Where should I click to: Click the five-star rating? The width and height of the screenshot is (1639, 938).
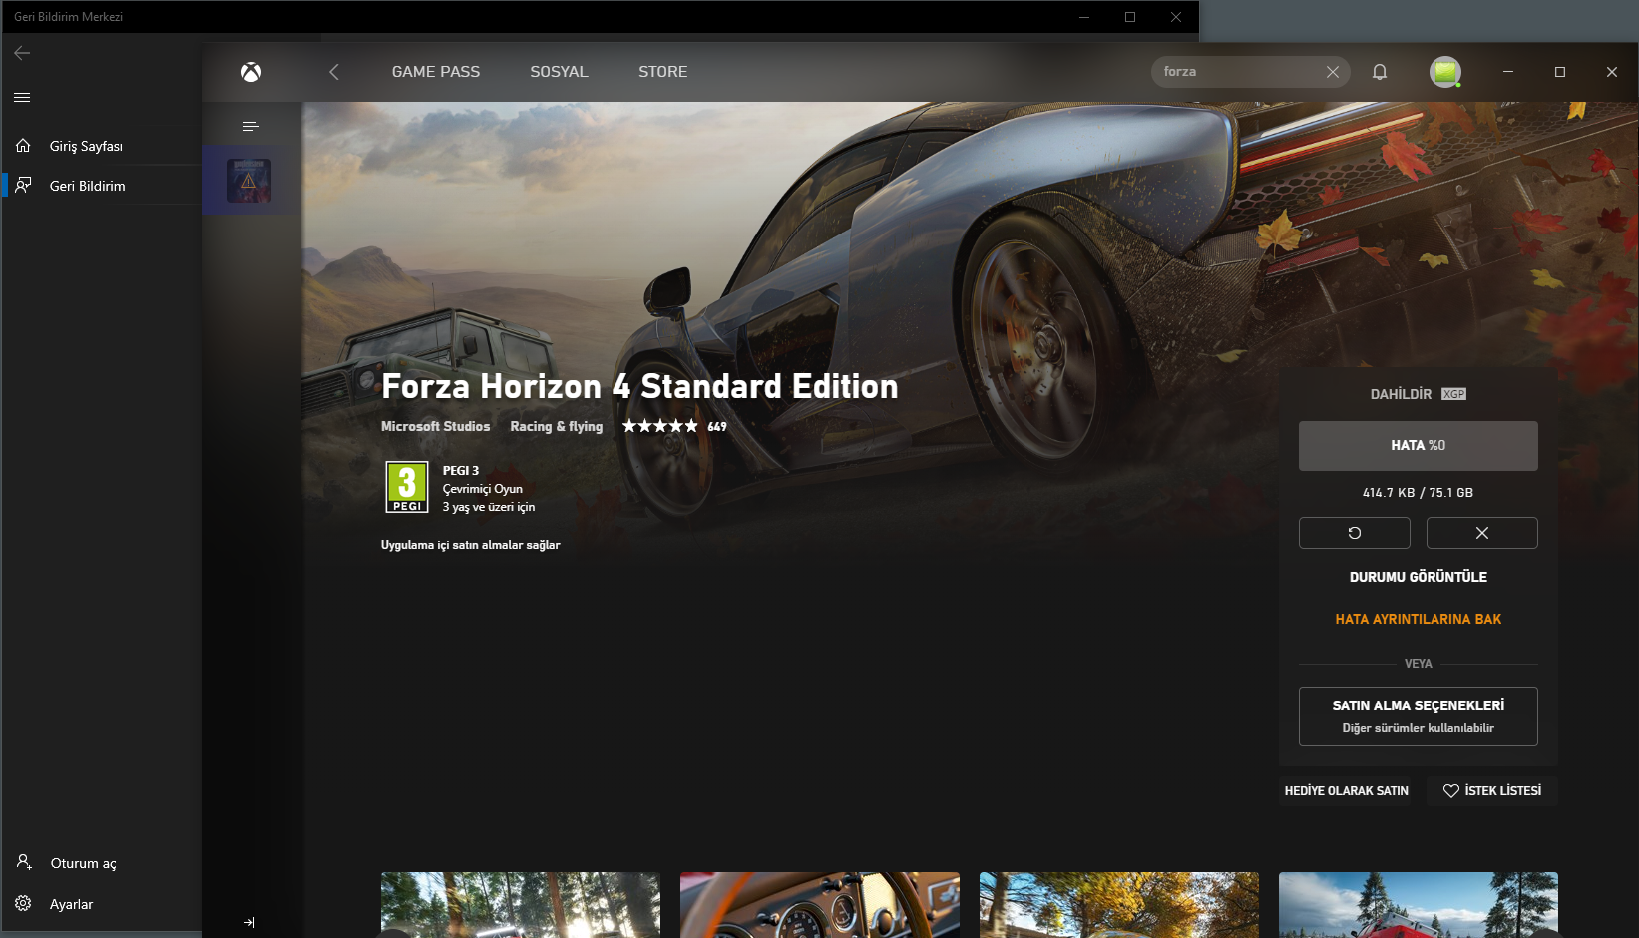pos(660,426)
